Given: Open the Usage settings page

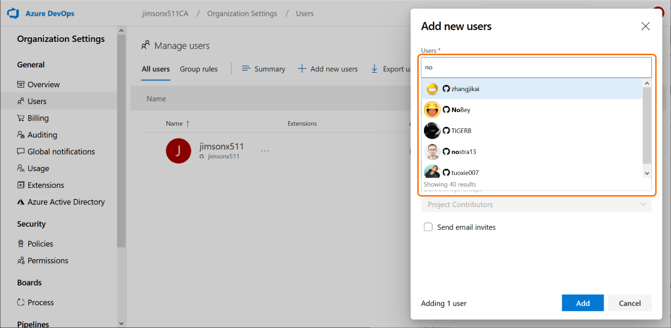Looking at the screenshot, I should [33, 168].
